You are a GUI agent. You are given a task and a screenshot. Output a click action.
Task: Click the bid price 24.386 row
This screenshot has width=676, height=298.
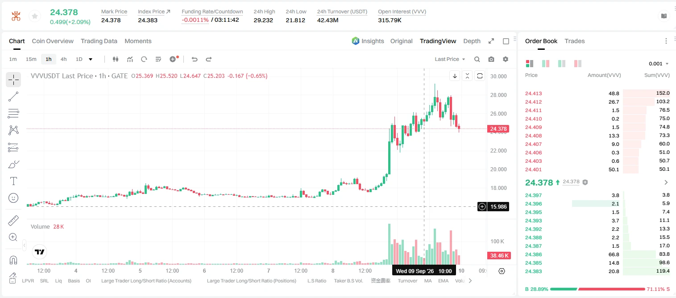(597, 254)
